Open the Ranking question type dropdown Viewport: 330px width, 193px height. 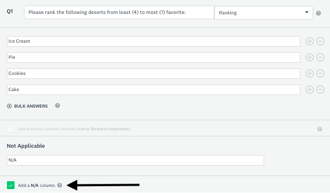264,13
